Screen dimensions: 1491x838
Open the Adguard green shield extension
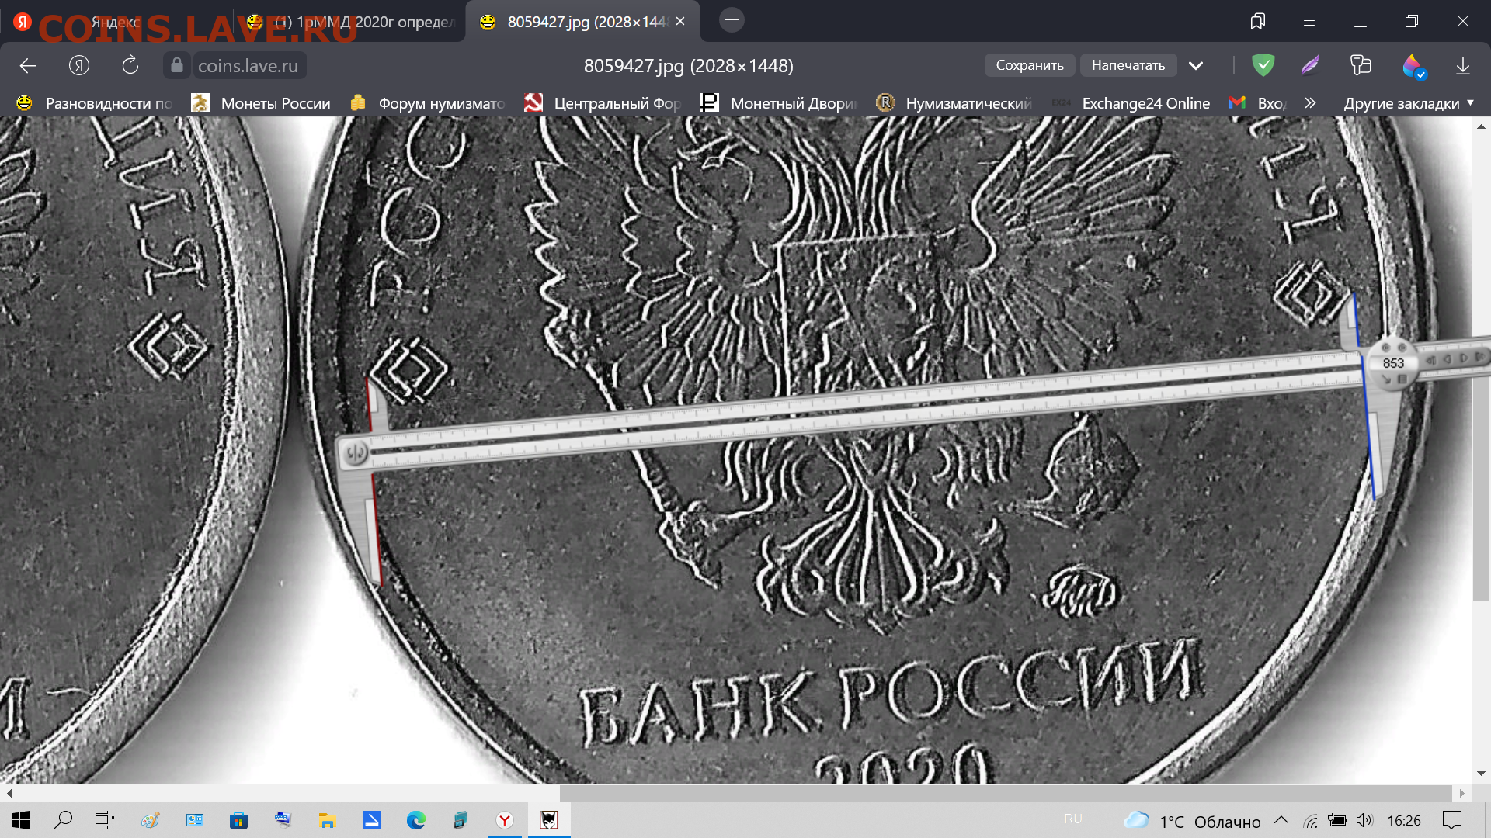tap(1263, 65)
